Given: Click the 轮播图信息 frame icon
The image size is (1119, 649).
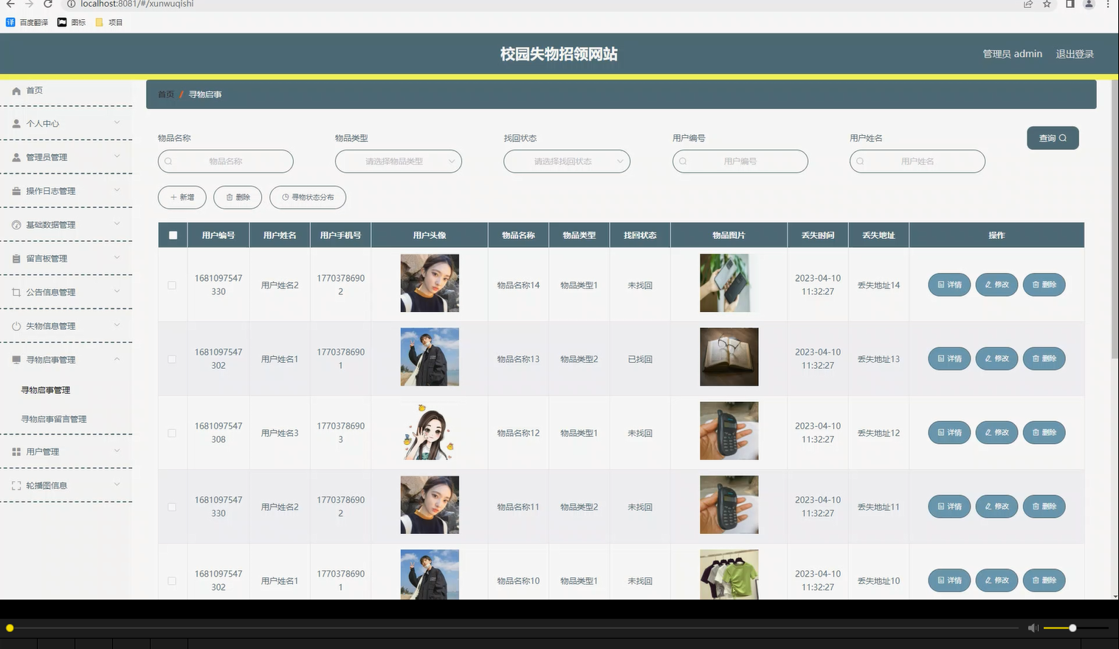Looking at the screenshot, I should [16, 486].
